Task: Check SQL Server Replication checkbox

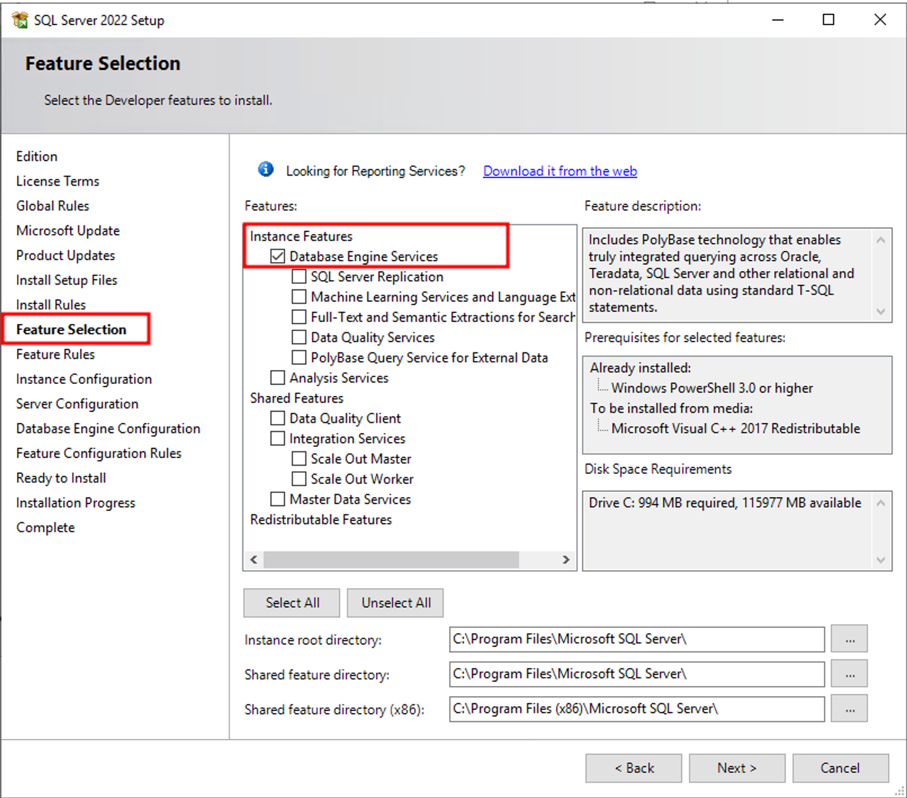Action: (x=299, y=276)
